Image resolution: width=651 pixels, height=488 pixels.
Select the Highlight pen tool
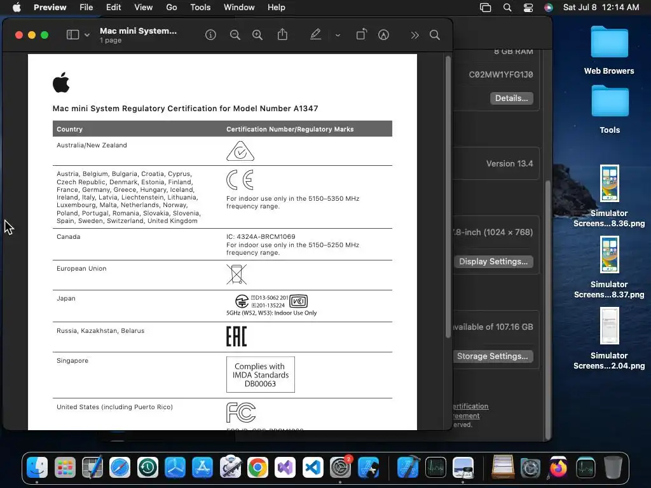click(315, 34)
